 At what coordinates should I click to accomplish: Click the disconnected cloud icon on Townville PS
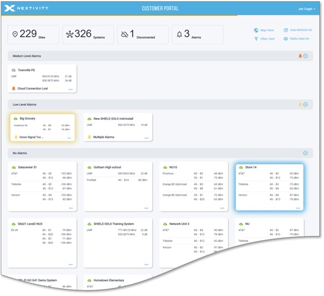(14, 70)
